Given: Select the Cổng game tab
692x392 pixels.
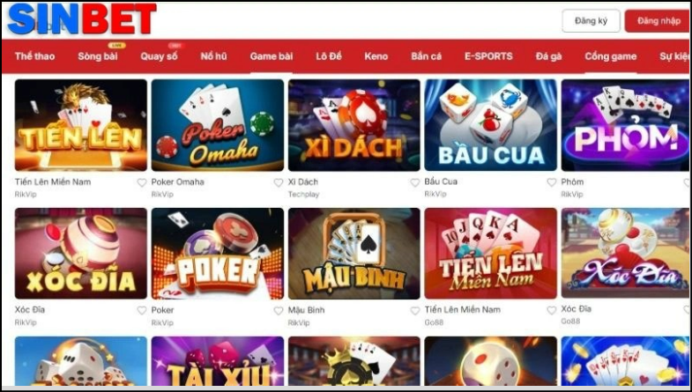Looking at the screenshot, I should [610, 56].
